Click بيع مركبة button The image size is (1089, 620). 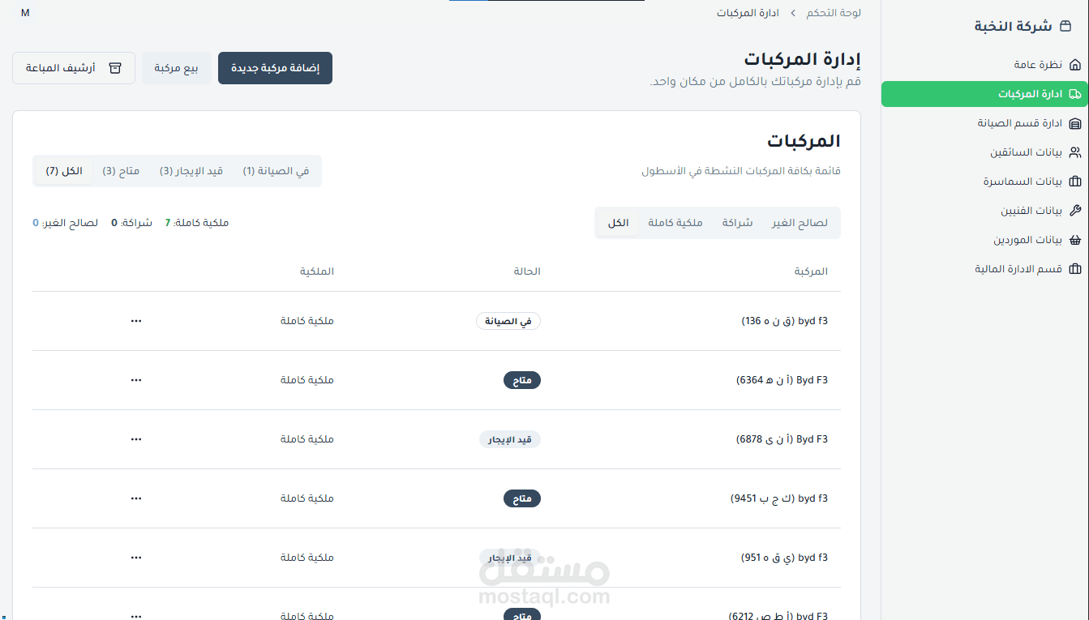pos(177,68)
